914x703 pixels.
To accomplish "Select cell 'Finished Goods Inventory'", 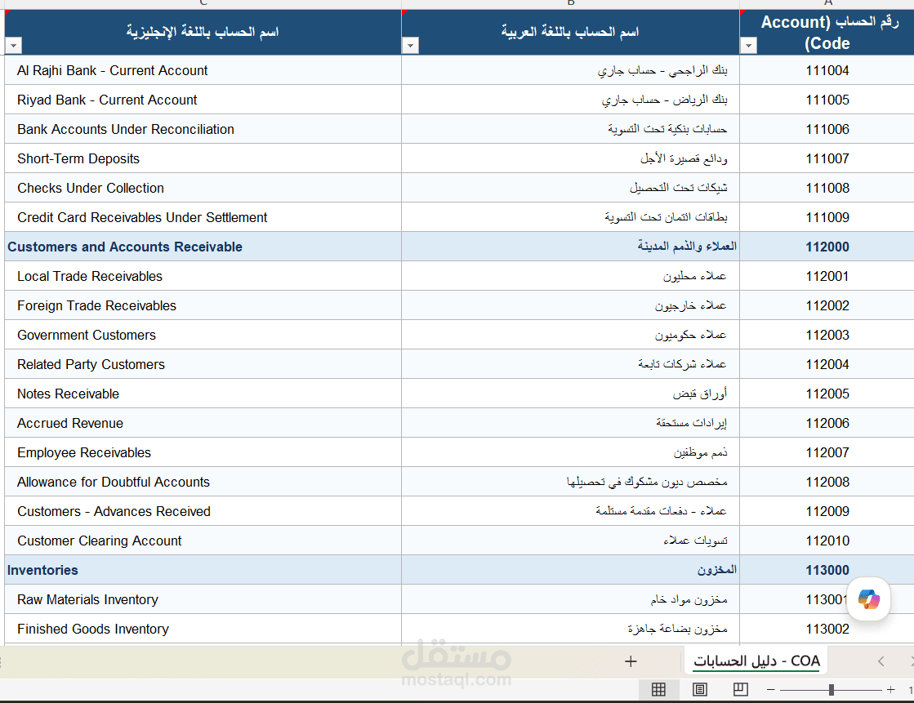I will (x=203, y=629).
